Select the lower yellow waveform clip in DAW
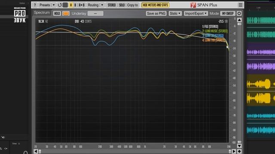Screen dimensions: 275x154 point(261,98)
